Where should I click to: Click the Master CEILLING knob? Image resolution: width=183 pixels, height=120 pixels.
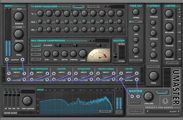149,97
